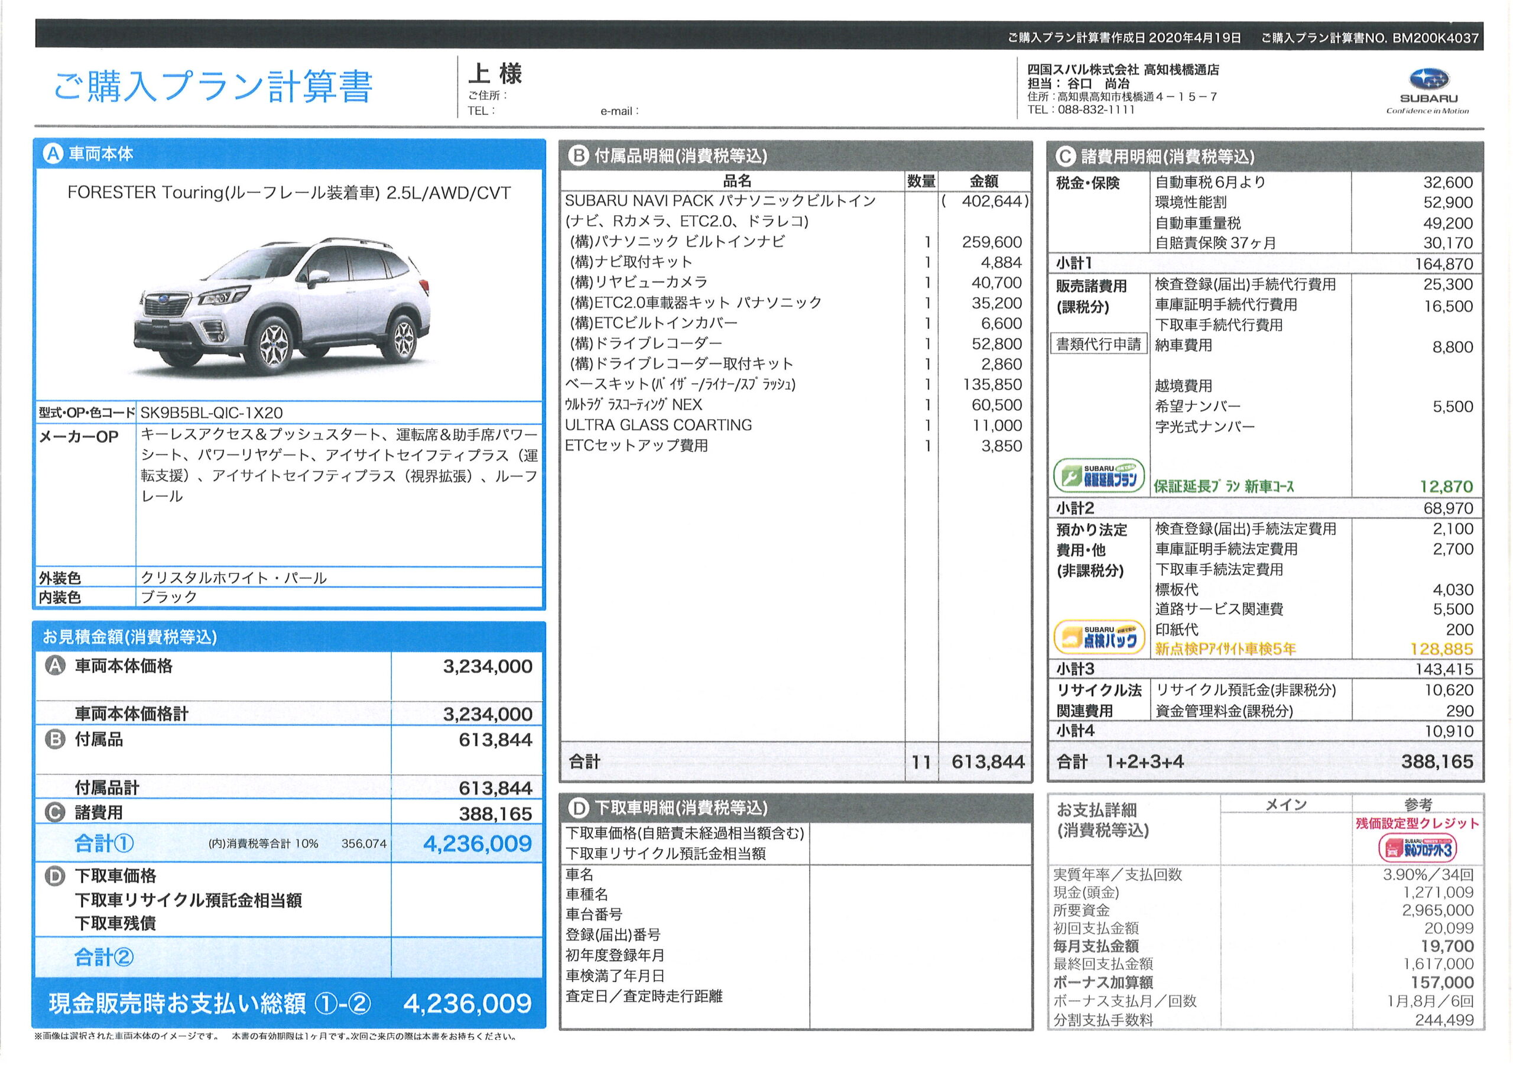Click the Subaru logo emblem at top right

click(1428, 80)
